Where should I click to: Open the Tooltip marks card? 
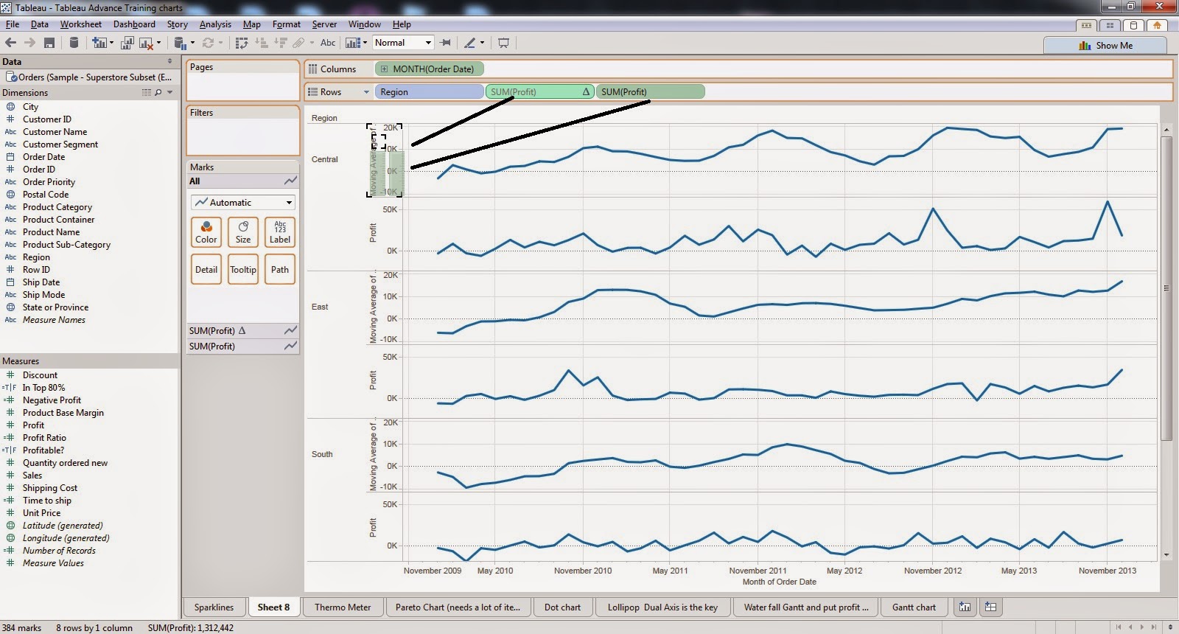pos(243,269)
